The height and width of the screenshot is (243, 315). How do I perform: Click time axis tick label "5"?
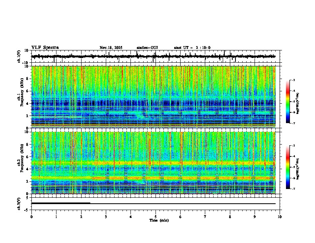point(156,217)
